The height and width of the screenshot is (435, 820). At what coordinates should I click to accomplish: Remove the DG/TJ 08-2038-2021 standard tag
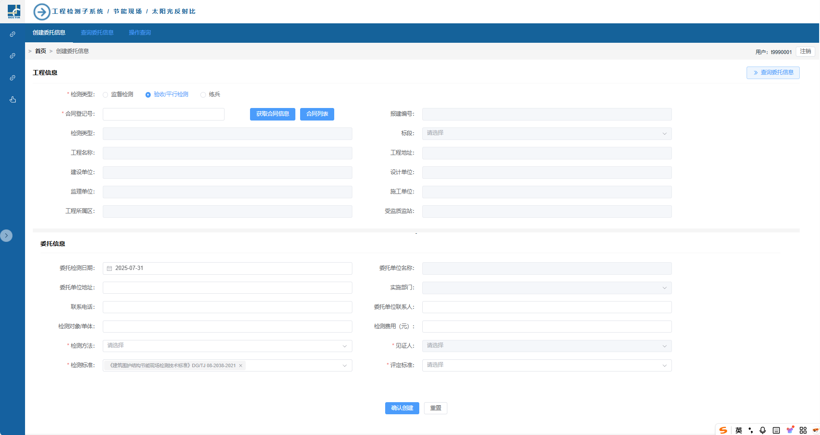(241, 366)
